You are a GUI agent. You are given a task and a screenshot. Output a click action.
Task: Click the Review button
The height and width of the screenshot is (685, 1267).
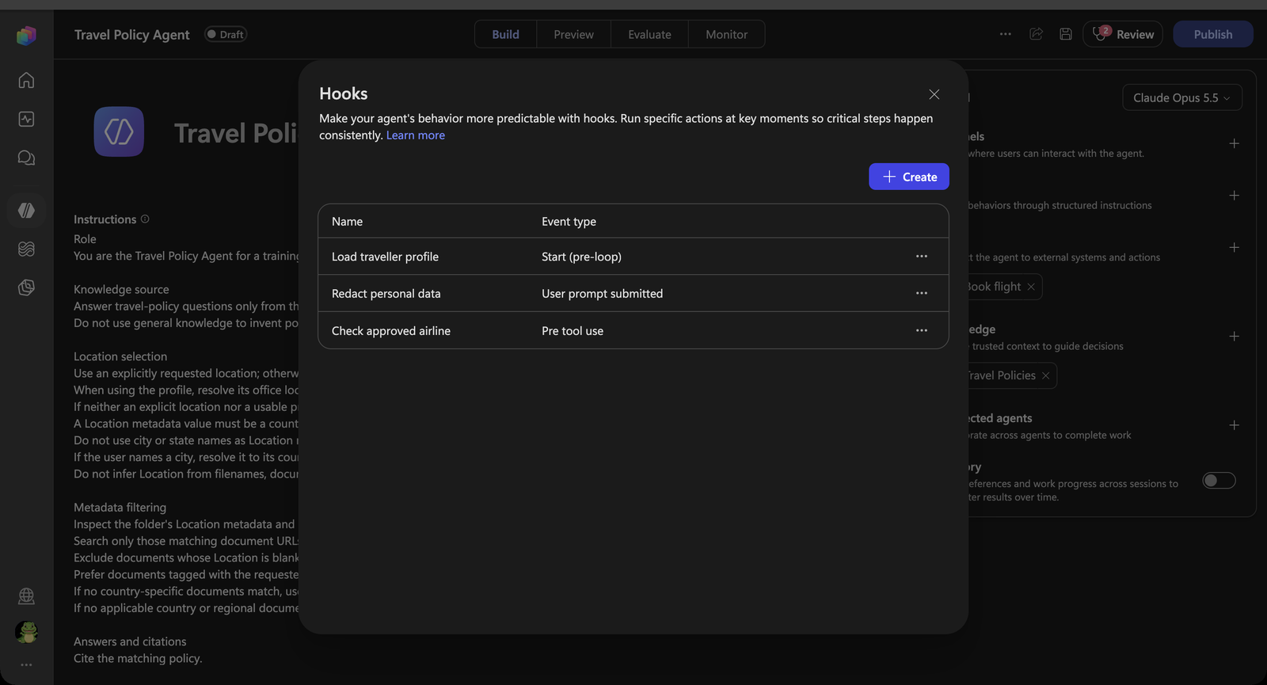tap(1123, 34)
